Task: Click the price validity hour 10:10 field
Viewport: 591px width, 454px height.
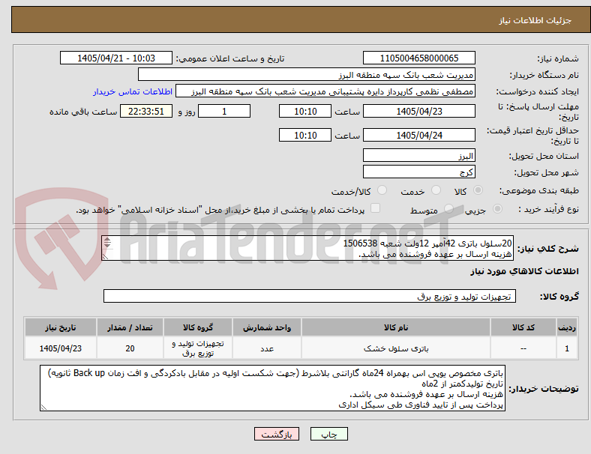Action: [305, 135]
